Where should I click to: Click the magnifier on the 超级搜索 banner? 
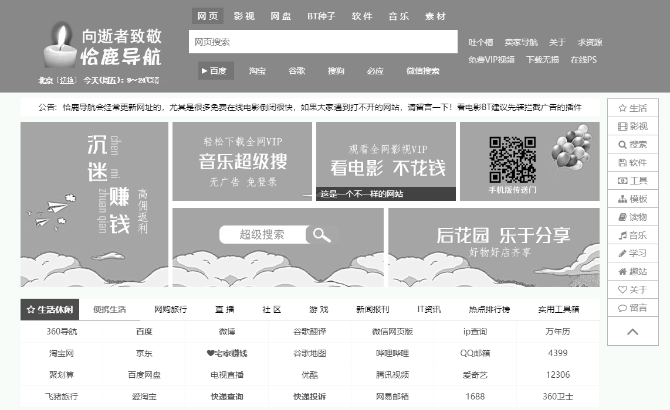[x=322, y=235]
